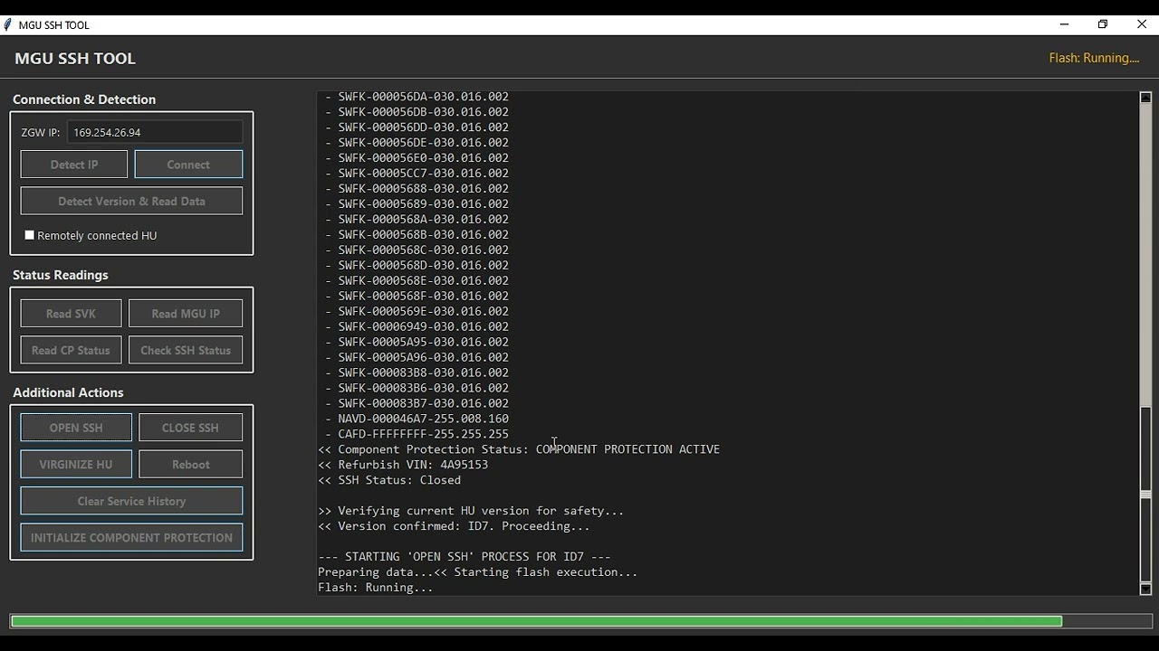Click 'Component Protection Status' log line
The height and width of the screenshot is (651, 1159).
(x=519, y=449)
